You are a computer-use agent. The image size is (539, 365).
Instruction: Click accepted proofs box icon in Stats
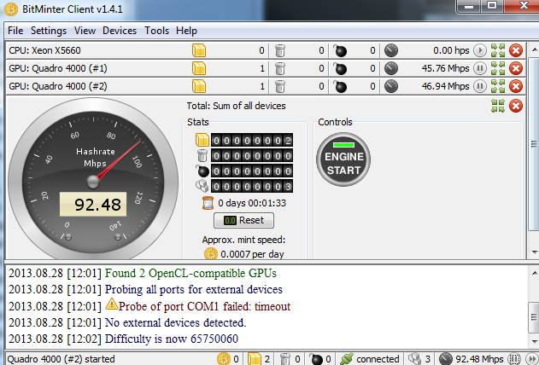(202, 140)
